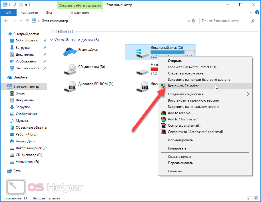Collapse the Устройства и диски group
Viewport: 261px width, 202px height.
point(51,40)
